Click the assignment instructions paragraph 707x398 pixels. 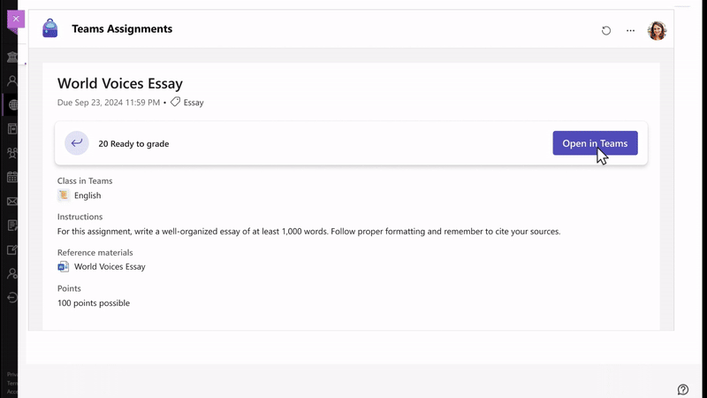point(308,232)
